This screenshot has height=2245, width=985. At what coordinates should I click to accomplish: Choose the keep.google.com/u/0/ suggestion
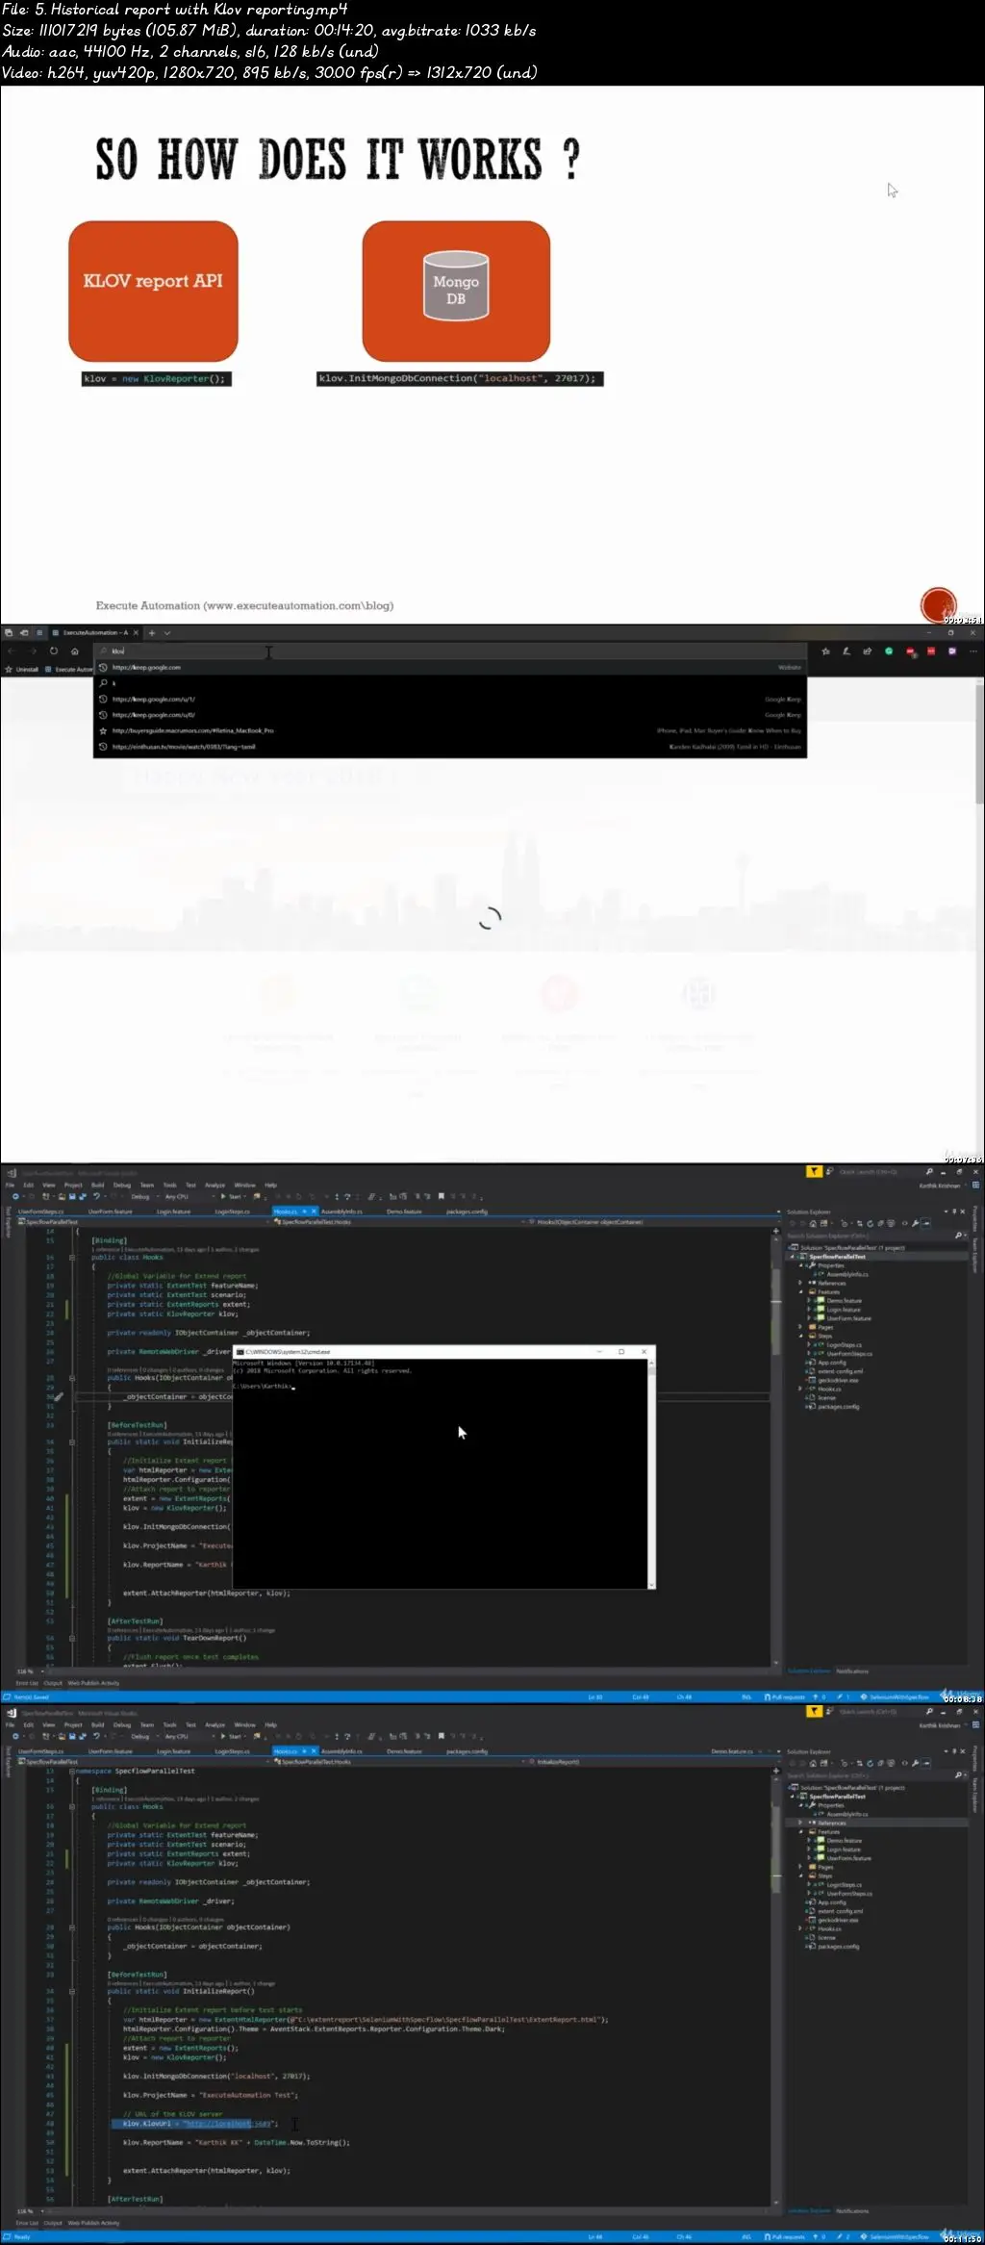point(450,715)
